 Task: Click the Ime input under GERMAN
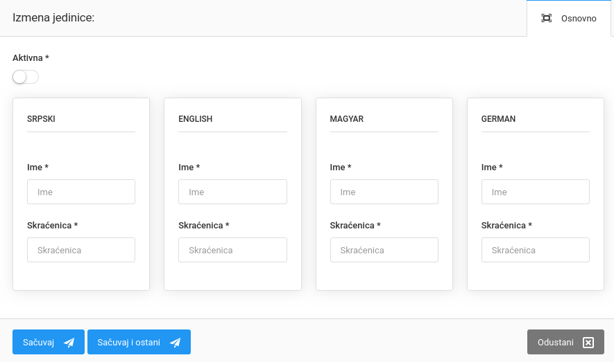535,192
